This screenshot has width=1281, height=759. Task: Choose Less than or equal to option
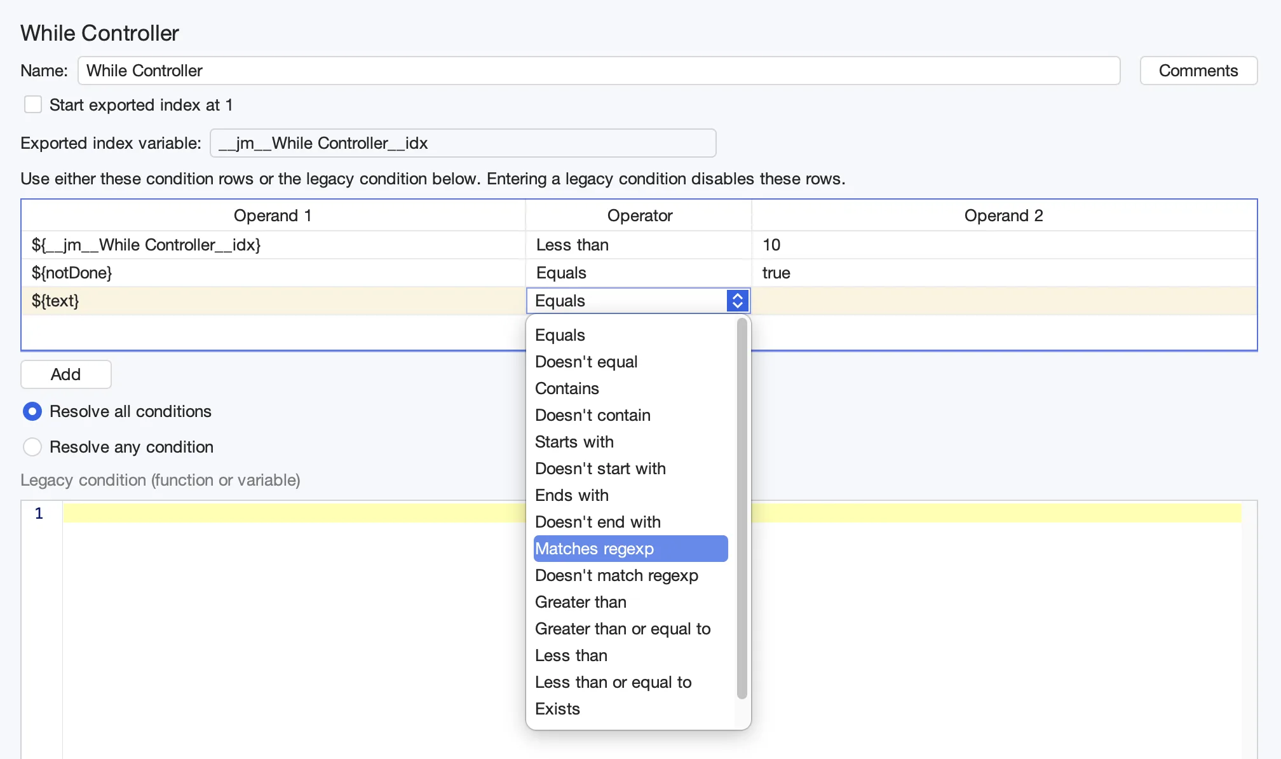tap(630, 682)
